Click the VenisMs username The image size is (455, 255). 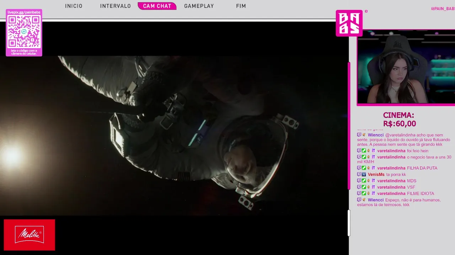(x=376, y=175)
